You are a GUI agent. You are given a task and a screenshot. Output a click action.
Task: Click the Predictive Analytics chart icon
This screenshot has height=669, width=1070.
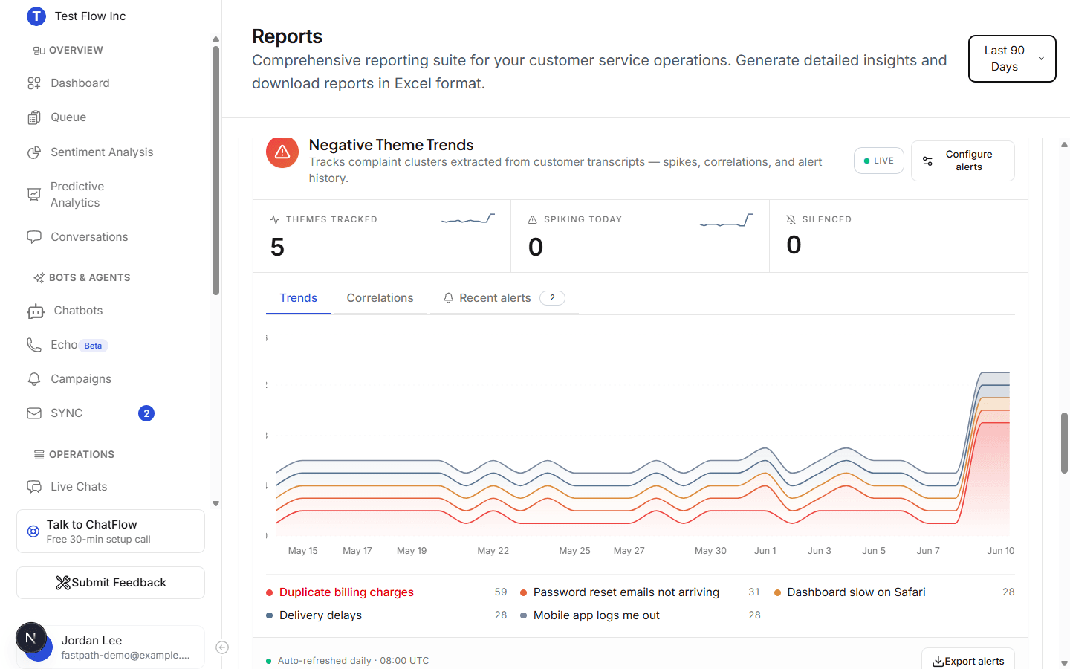point(34,195)
